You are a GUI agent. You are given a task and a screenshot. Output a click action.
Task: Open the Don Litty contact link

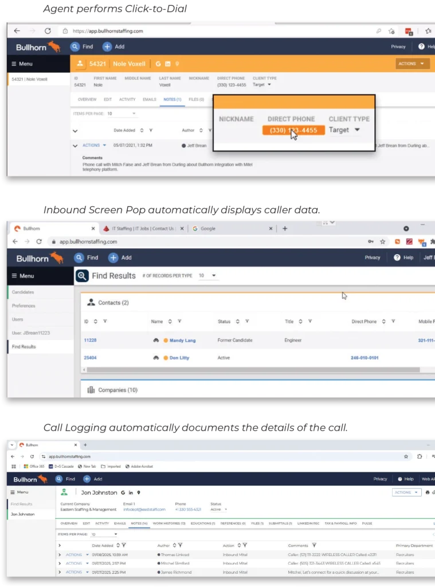click(179, 358)
